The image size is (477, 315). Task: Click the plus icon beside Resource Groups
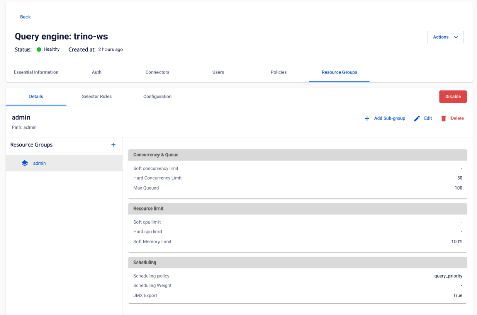click(x=113, y=145)
